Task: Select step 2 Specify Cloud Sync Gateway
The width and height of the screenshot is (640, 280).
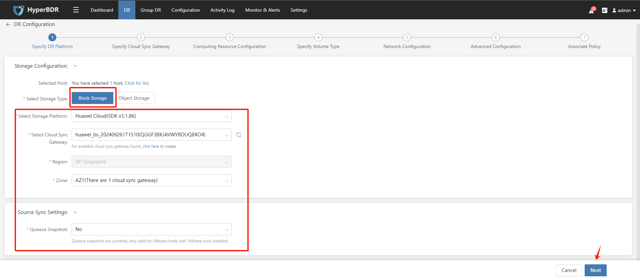Action: click(141, 41)
